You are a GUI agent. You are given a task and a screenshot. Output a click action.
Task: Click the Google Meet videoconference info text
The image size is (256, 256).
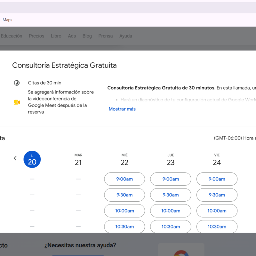coord(61,102)
